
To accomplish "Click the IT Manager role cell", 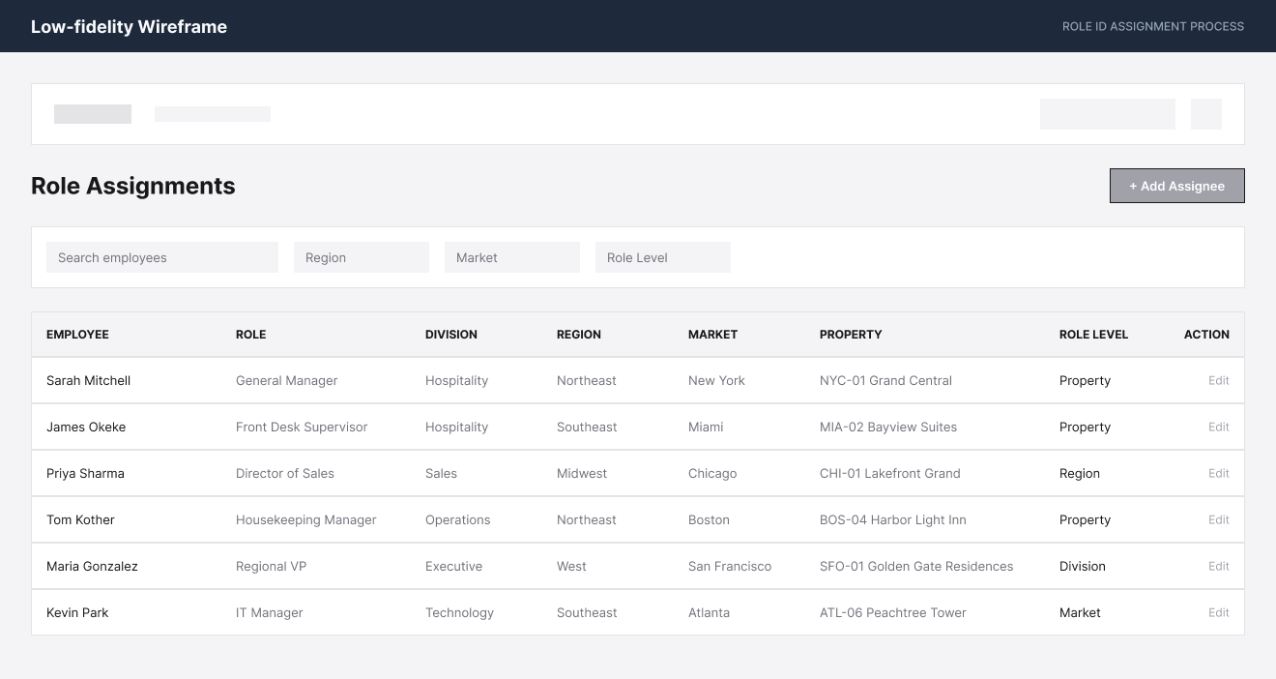I will [x=270, y=612].
